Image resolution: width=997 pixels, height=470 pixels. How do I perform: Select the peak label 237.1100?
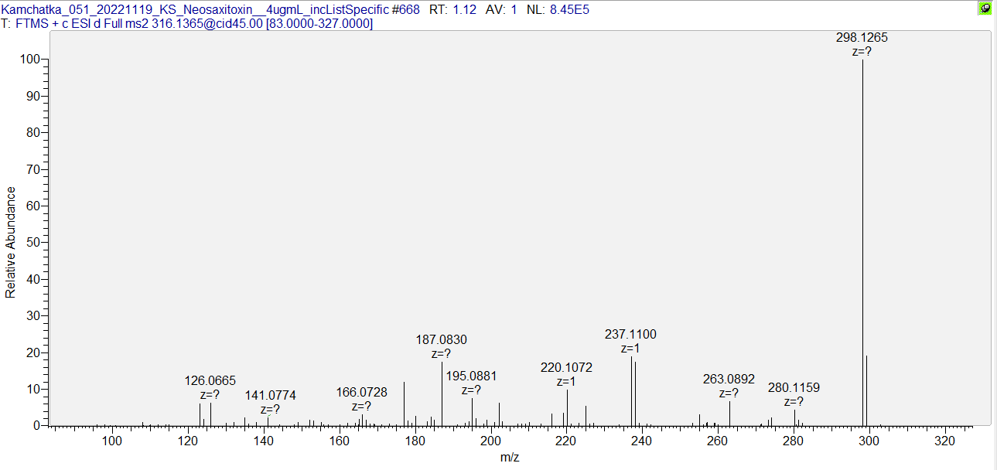[630, 335]
